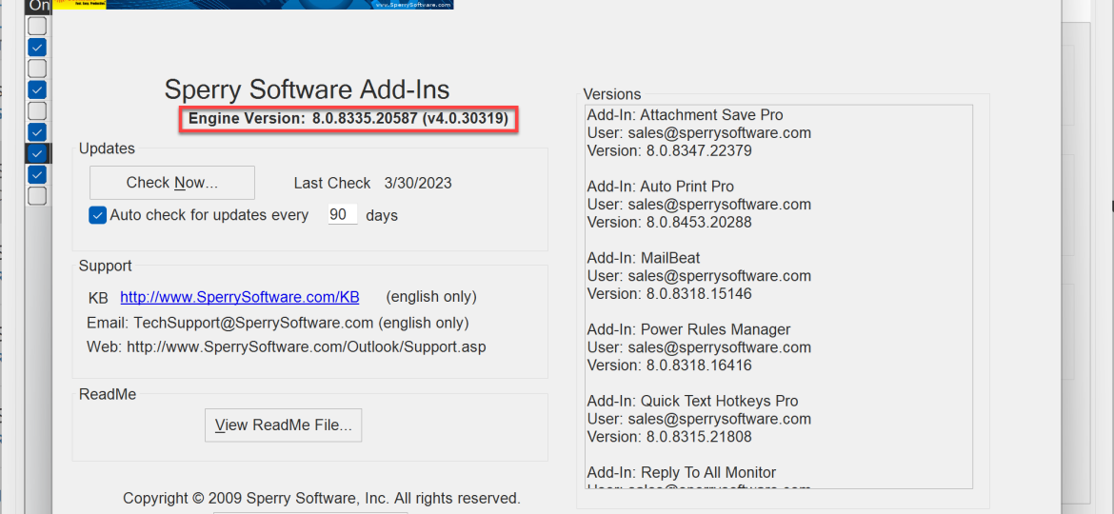Click the ReadMe group label

tap(108, 394)
